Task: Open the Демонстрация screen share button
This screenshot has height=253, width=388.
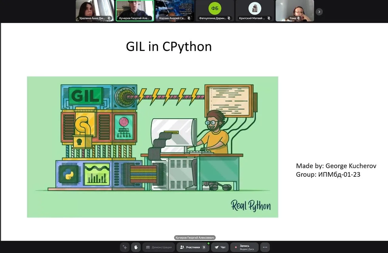Action: 159,247
